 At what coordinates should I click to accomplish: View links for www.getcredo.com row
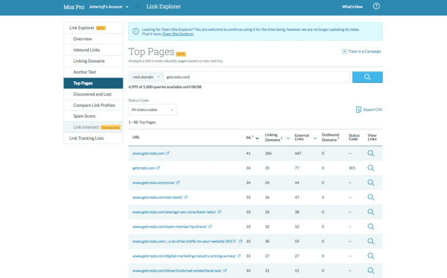click(371, 153)
